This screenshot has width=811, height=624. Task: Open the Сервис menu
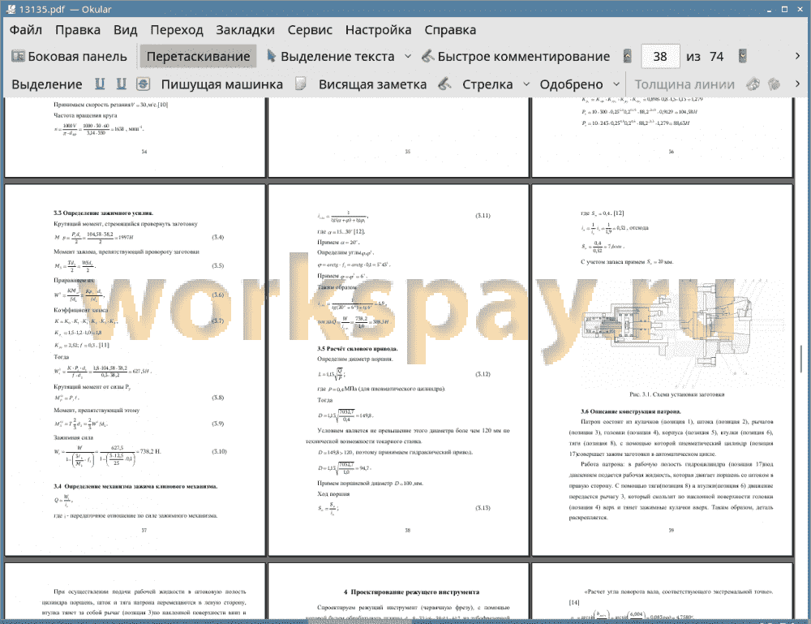tap(310, 30)
